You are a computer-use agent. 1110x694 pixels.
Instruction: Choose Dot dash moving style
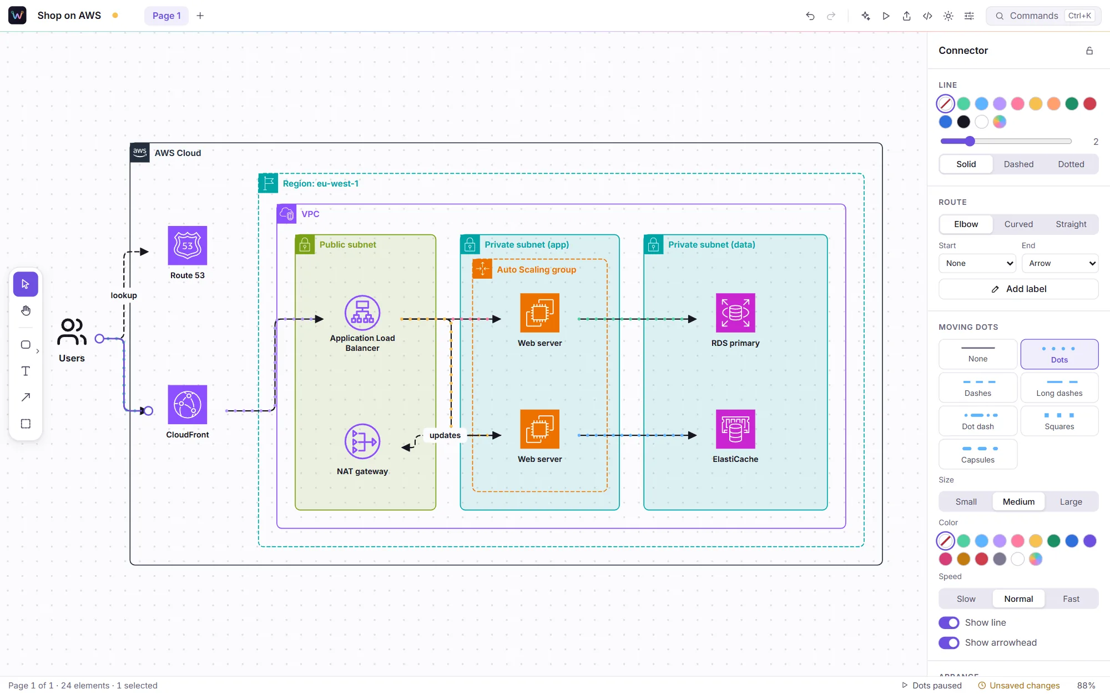point(977,421)
